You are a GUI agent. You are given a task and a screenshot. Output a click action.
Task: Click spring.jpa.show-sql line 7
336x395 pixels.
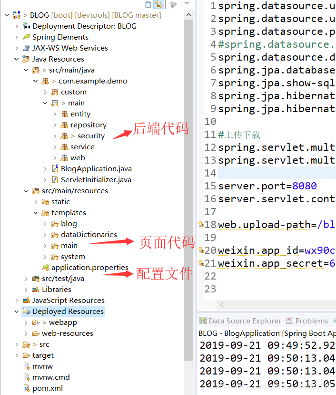[277, 83]
